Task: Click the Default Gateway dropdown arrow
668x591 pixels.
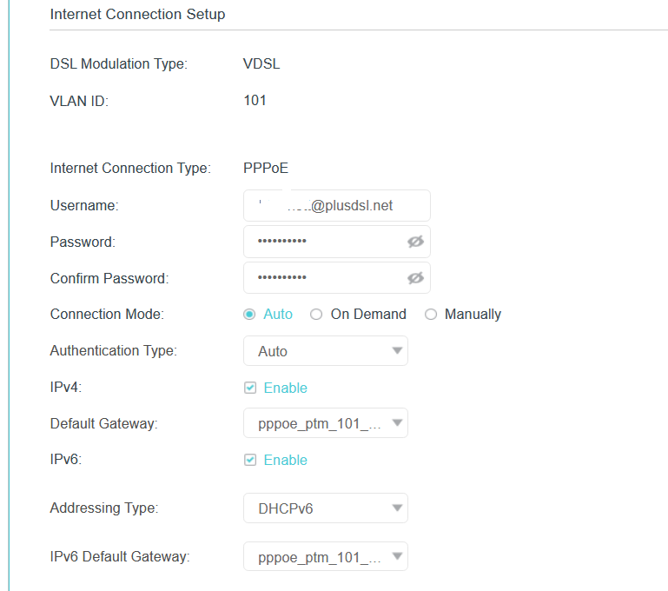Action: [x=397, y=423]
